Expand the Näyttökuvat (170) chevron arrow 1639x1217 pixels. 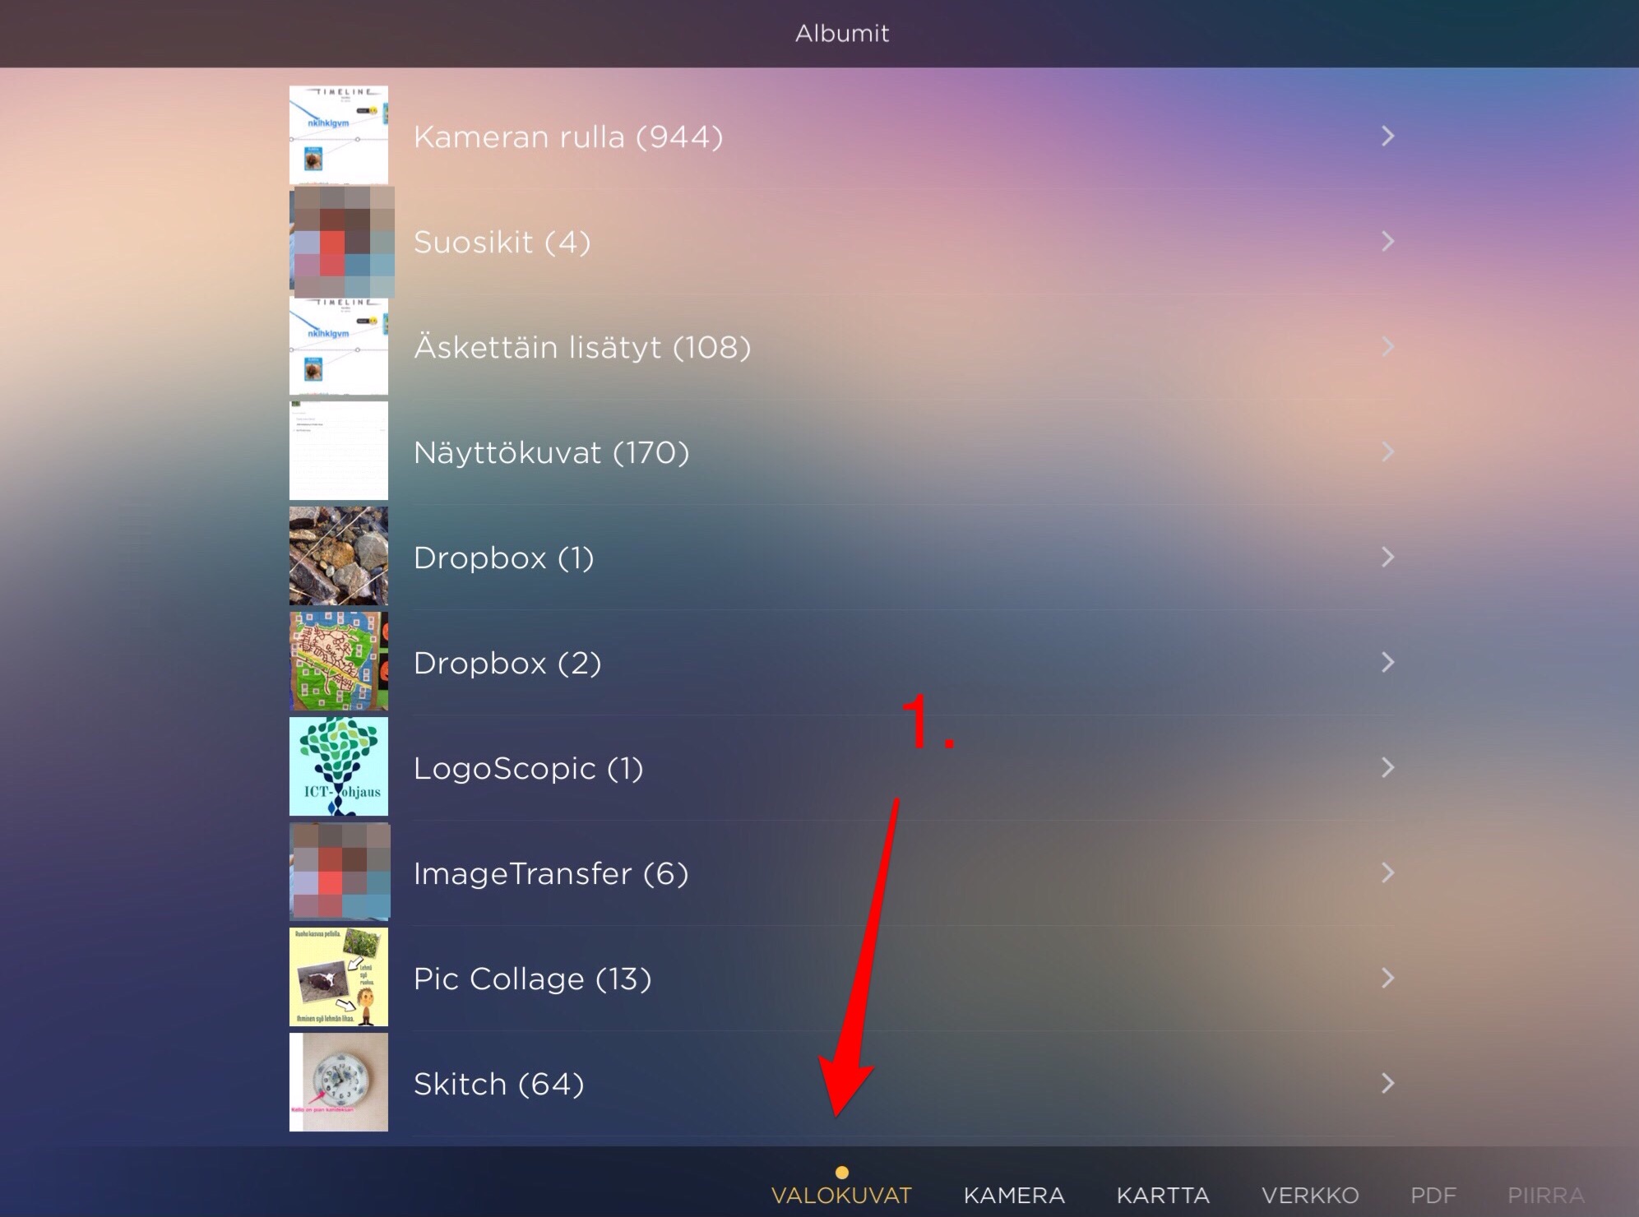pos(1387,451)
